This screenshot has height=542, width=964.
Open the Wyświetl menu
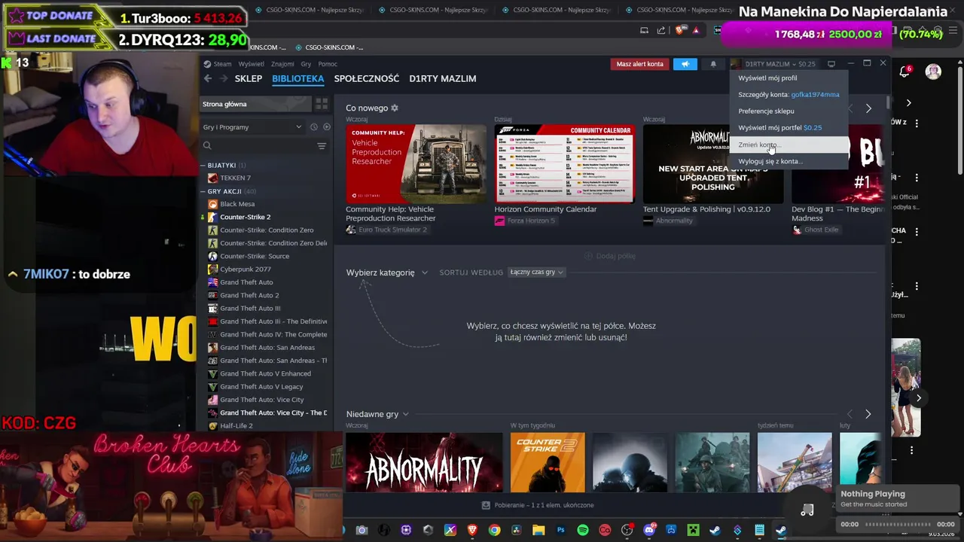pyautogui.click(x=252, y=64)
